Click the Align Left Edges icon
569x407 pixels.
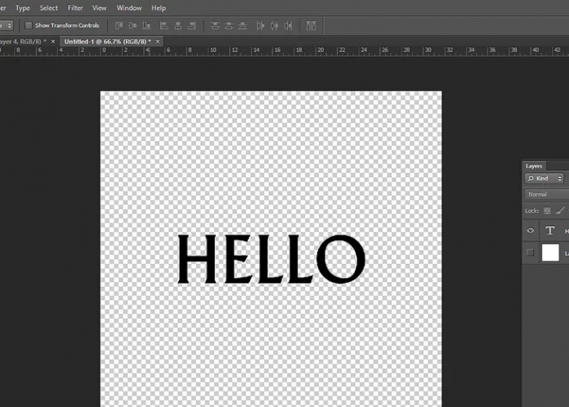pyautogui.click(x=164, y=26)
